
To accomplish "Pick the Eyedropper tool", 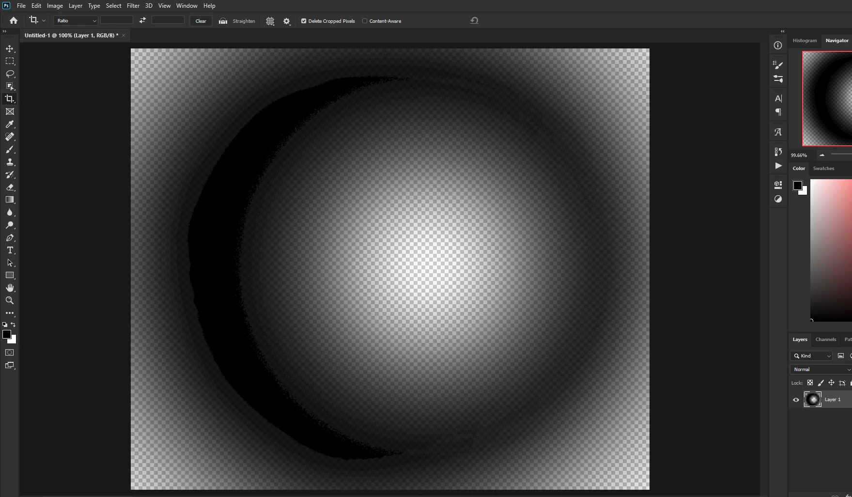I will [x=10, y=124].
